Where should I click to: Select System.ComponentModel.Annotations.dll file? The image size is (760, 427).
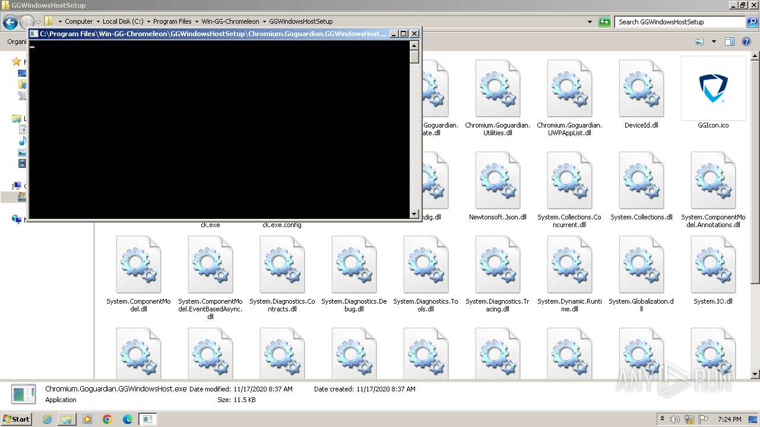[x=713, y=190]
